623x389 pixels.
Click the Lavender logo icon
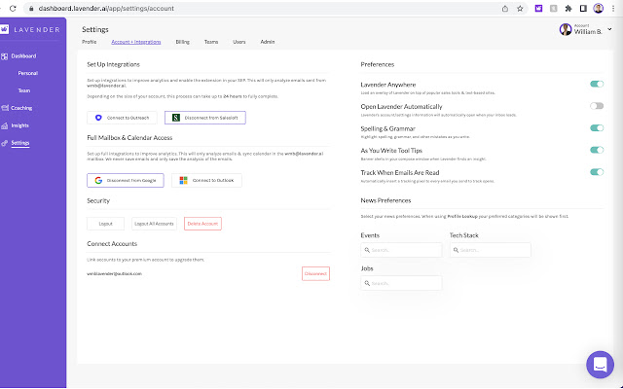point(5,29)
